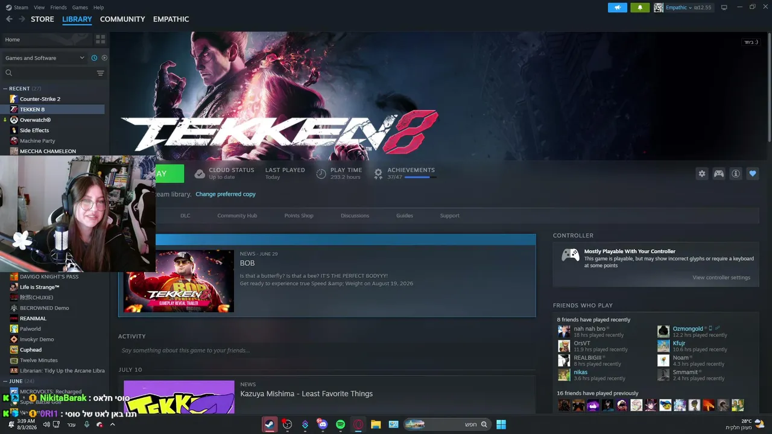Click the library search magnifier icon
Viewport: 772px width, 434px height.
[8, 73]
